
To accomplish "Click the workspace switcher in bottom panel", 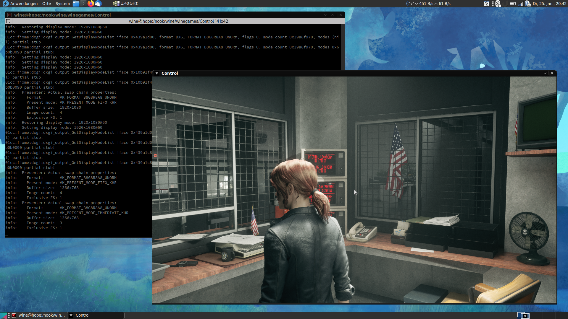I will point(523,315).
